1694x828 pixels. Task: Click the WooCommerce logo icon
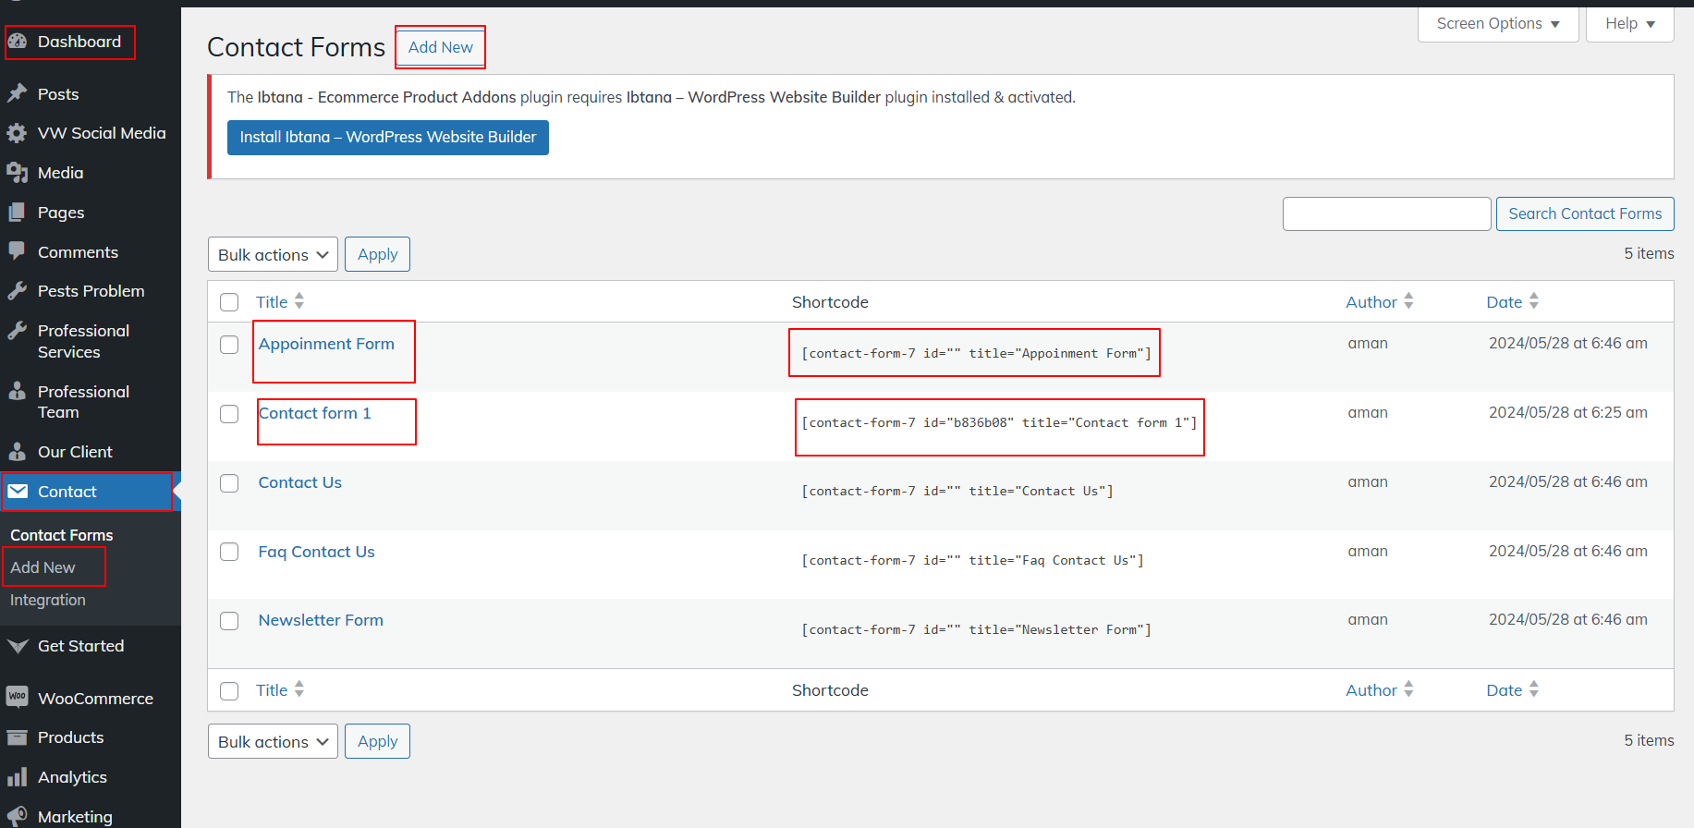tap(17, 697)
